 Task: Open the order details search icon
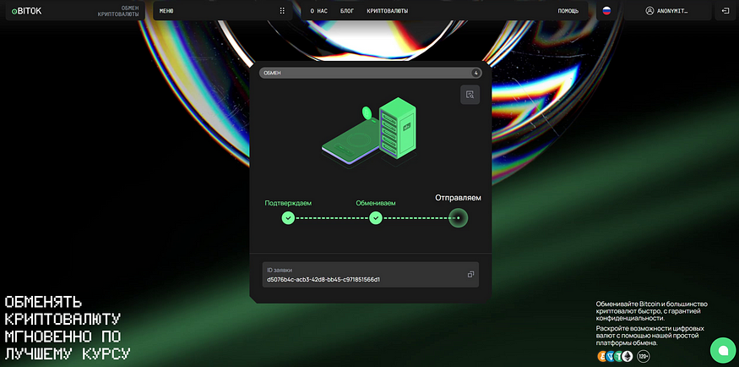[470, 95]
